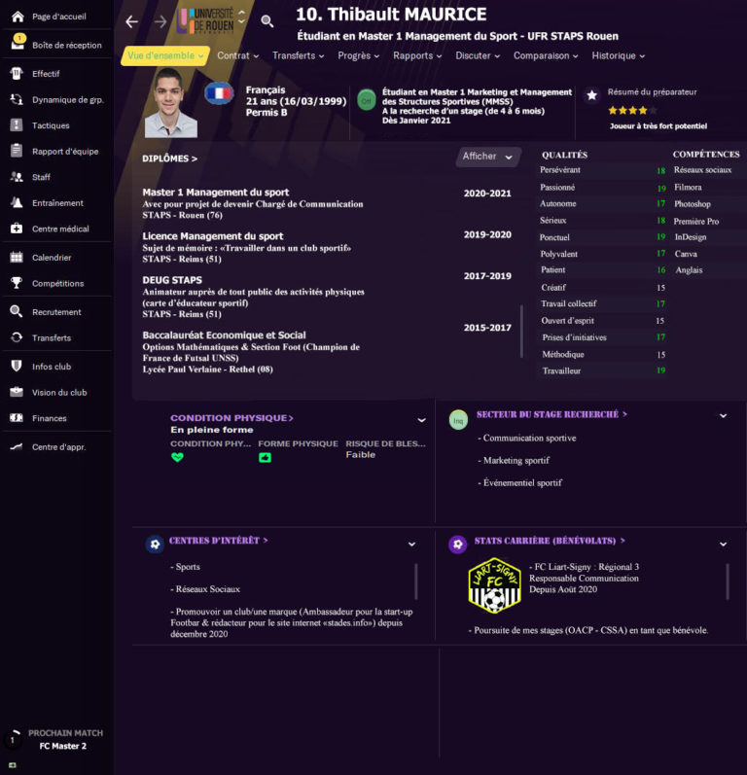This screenshot has height=775, width=747.
Task: Expand the Stats Carrière panel chevron
Action: (x=723, y=545)
